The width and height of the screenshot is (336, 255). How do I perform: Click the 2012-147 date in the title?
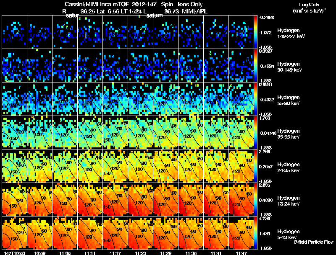(x=144, y=5)
